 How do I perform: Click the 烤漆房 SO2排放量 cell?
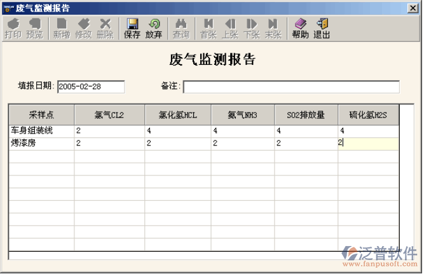click(305, 144)
